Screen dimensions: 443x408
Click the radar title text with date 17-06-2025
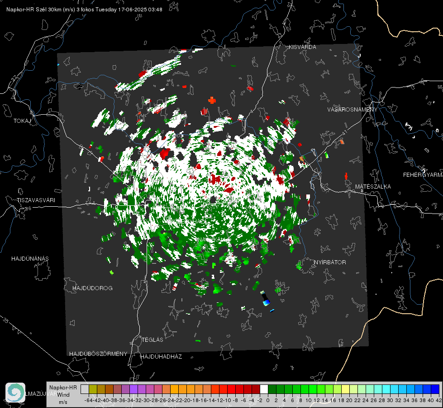coord(84,10)
